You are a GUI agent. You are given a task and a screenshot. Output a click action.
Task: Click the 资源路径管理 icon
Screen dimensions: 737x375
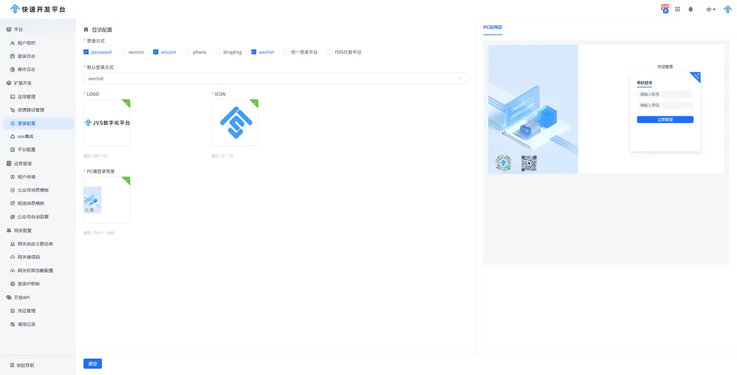(x=13, y=110)
